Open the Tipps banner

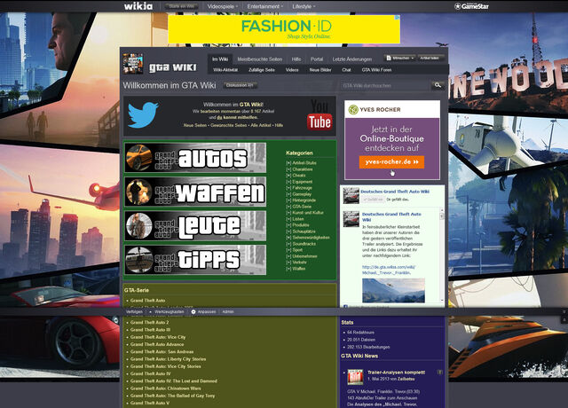tap(195, 260)
